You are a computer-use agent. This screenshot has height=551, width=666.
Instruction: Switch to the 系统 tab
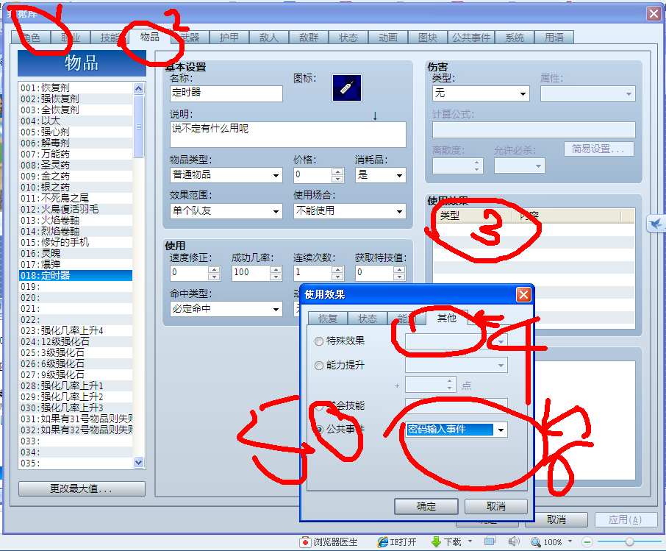point(514,38)
